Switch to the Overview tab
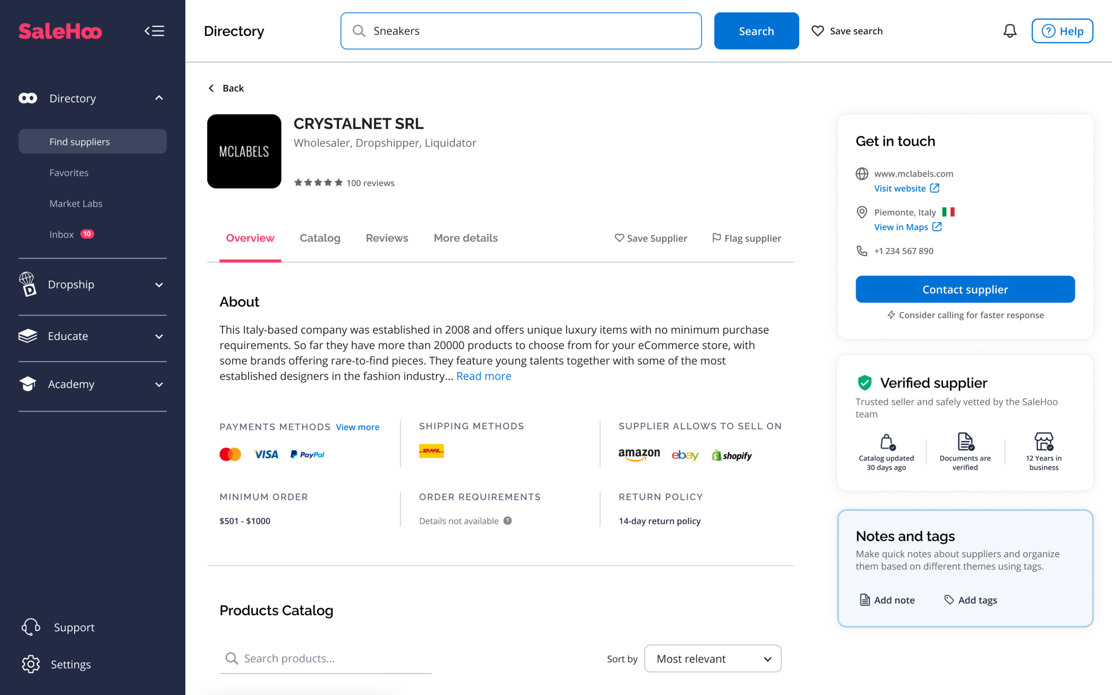1112x695 pixels. point(250,238)
